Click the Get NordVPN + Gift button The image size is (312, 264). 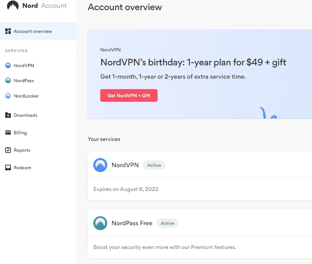pyautogui.click(x=129, y=95)
